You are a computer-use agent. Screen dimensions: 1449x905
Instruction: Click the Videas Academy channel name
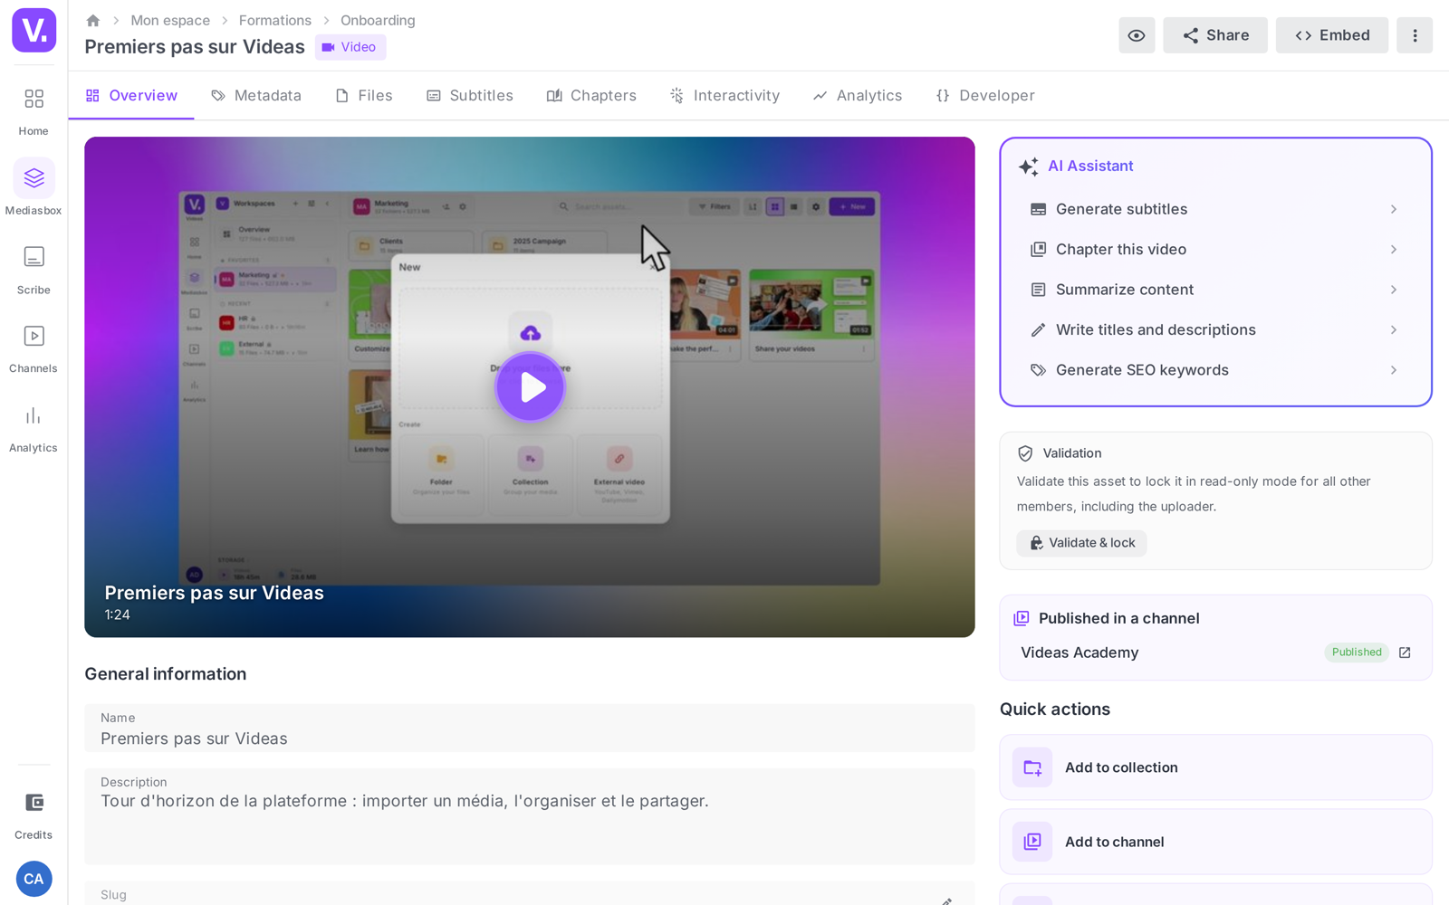point(1080,653)
